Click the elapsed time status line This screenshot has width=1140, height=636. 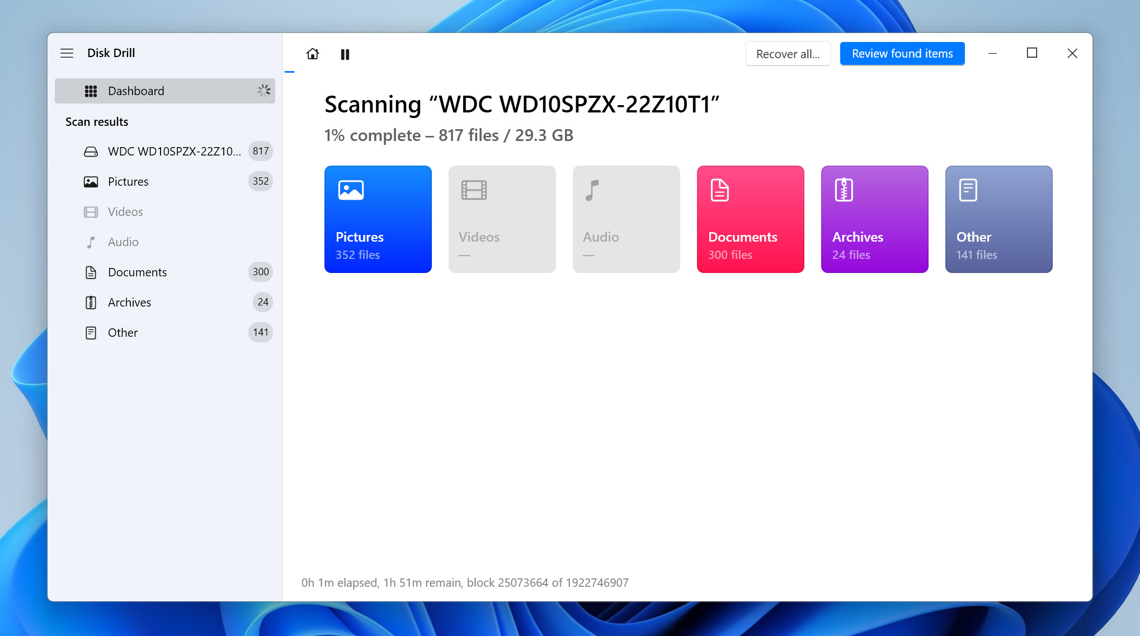465,583
